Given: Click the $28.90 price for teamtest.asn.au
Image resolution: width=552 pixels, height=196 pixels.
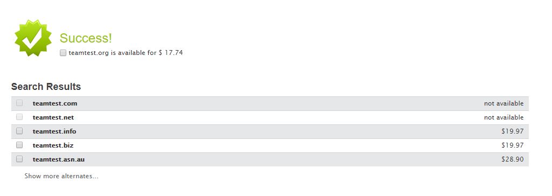Looking at the screenshot, I should click(513, 159).
